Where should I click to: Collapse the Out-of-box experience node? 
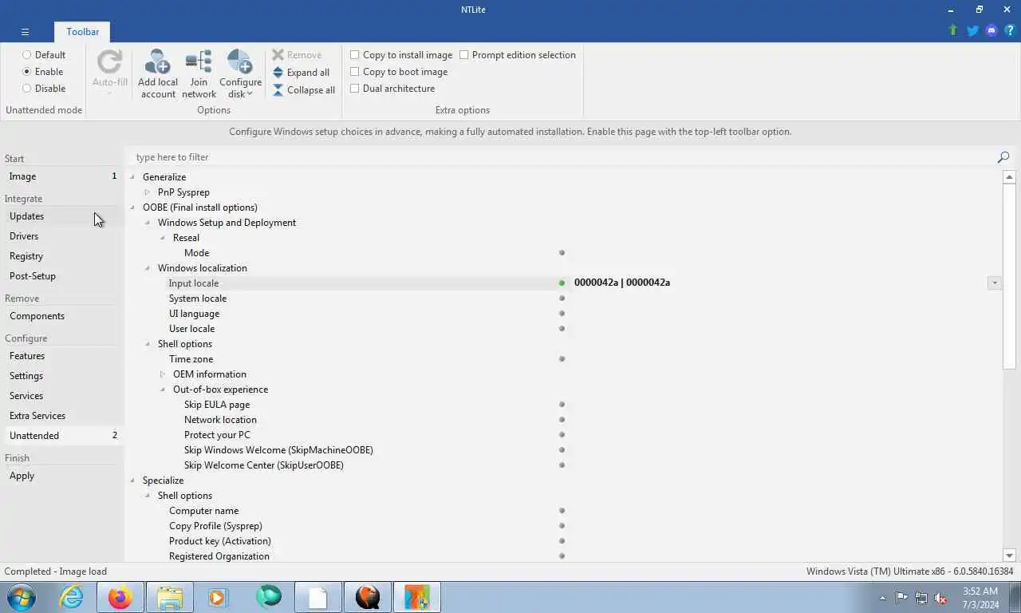pos(163,390)
